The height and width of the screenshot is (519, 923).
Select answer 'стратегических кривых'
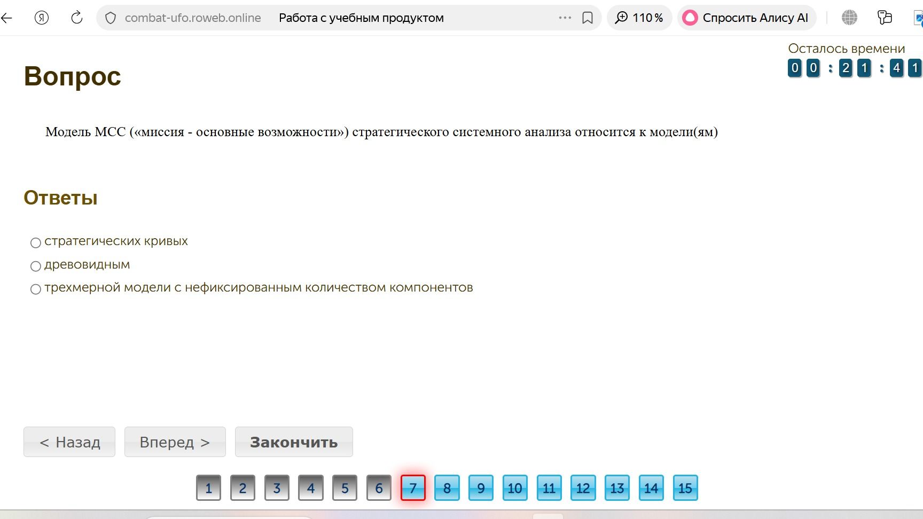point(36,243)
